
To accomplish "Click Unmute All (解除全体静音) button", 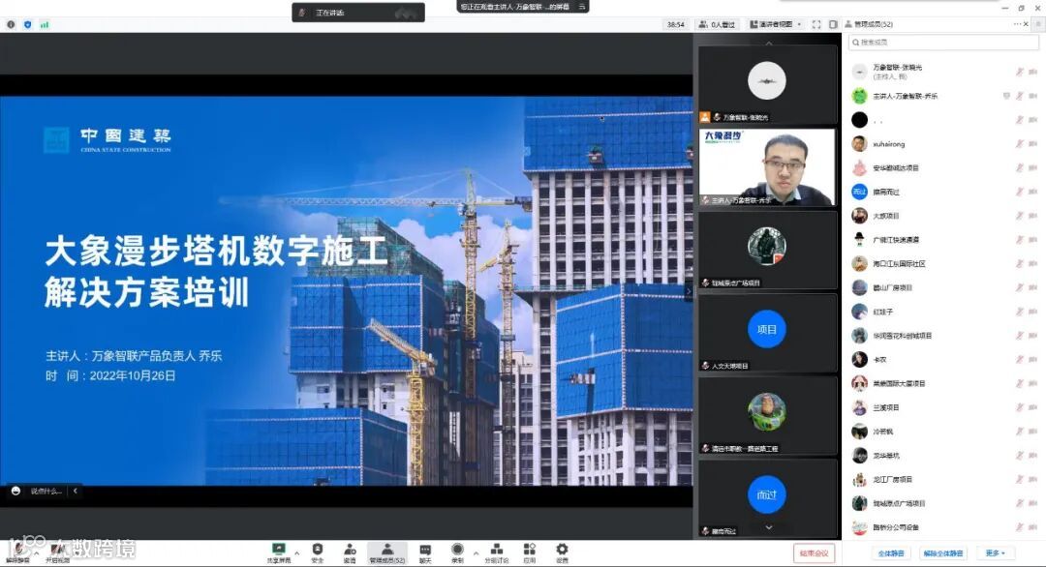I will click(x=942, y=553).
